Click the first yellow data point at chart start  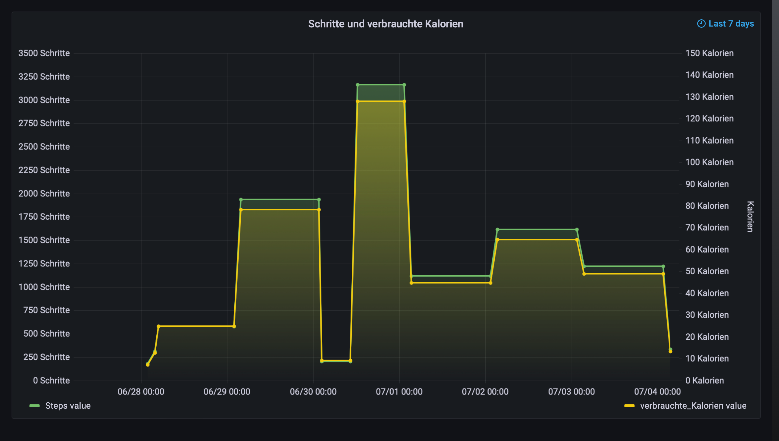point(148,365)
